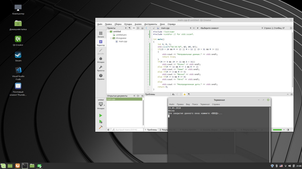Fold the main() function in the editor
This screenshot has height=169, width=302.
pyautogui.click(x=151, y=39)
